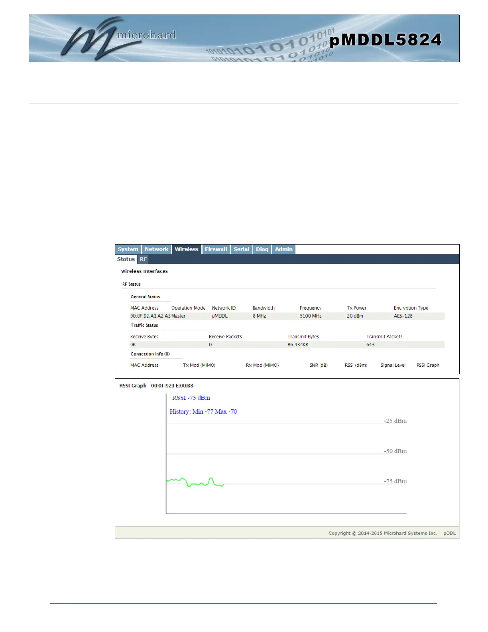Click the 20 dBm Tx power value
The image size is (488, 632).
pyautogui.click(x=355, y=316)
